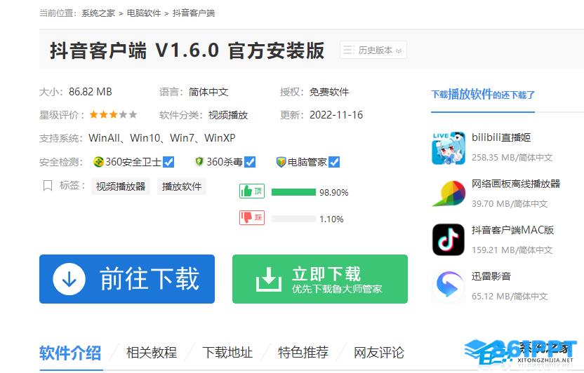Switch to the 相关教程 tab
The height and width of the screenshot is (373, 584).
(x=151, y=352)
